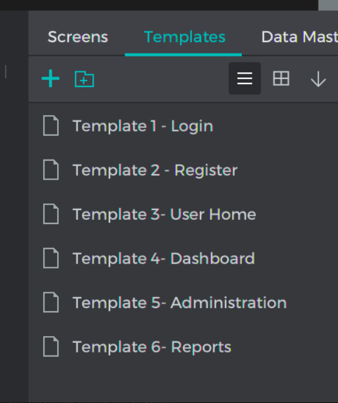Screen dimensions: 338x403
Task: Create a new folder icon
Action: (84, 79)
